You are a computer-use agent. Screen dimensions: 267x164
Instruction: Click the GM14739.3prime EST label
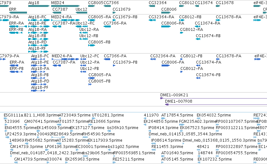click(x=26, y=147)
